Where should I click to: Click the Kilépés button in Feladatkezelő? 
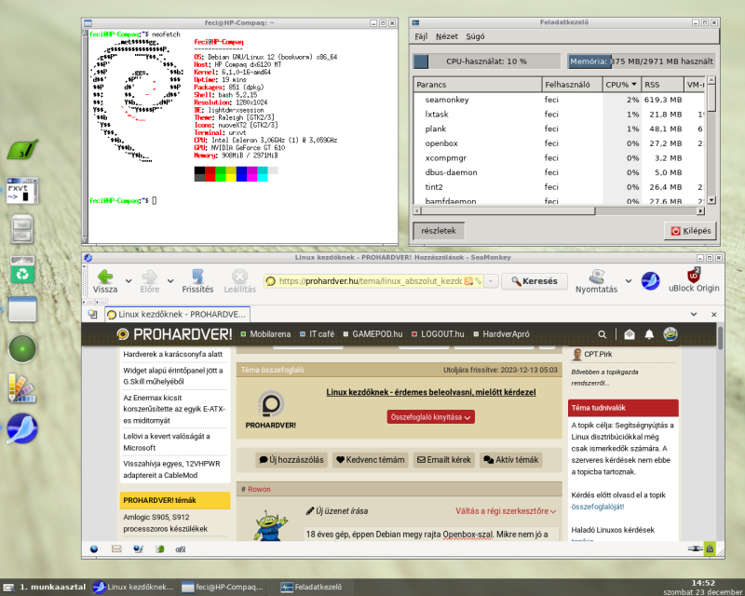[691, 231]
